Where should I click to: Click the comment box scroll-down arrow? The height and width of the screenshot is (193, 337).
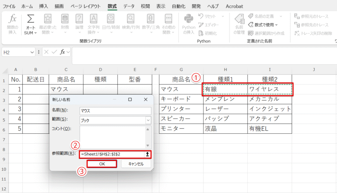click(x=148, y=146)
